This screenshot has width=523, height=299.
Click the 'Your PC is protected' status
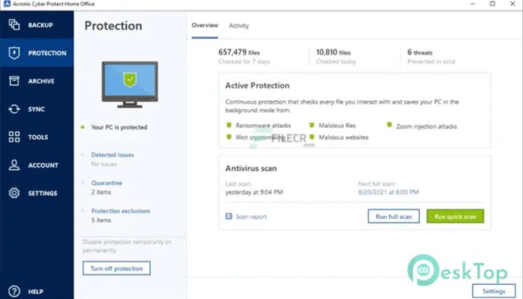tap(119, 127)
